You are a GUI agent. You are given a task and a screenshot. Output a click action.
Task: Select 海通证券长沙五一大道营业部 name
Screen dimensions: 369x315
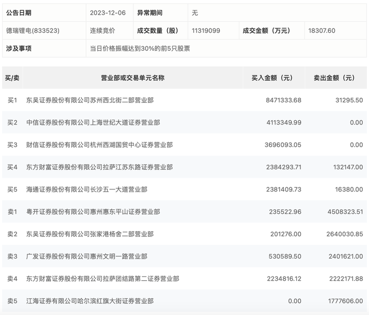click(87, 189)
